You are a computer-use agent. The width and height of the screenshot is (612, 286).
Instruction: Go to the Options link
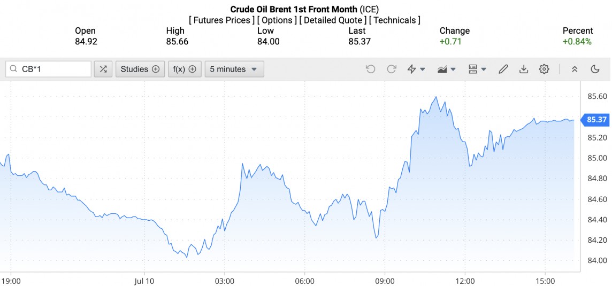pyautogui.click(x=277, y=20)
